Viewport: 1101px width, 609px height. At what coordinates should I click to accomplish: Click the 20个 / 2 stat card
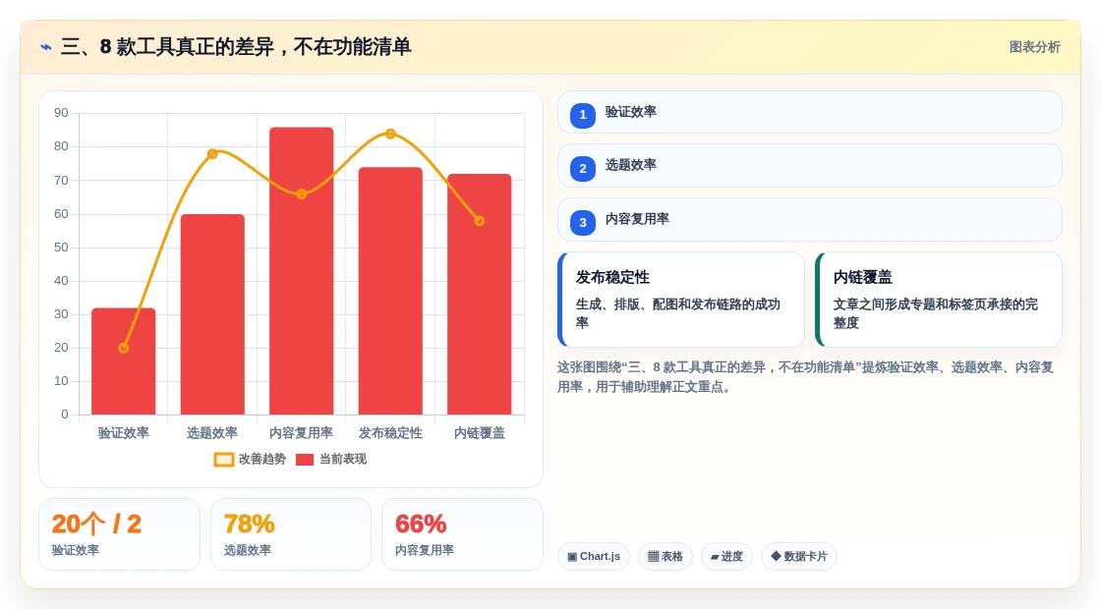[119, 534]
